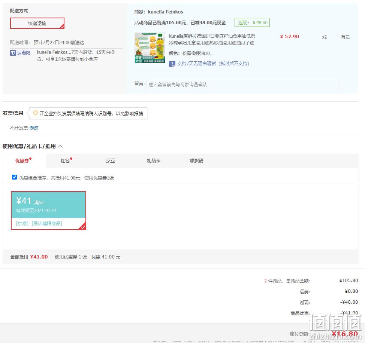Switch to the 京豆 tab
The width and height of the screenshot is (365, 343).
click(x=110, y=160)
